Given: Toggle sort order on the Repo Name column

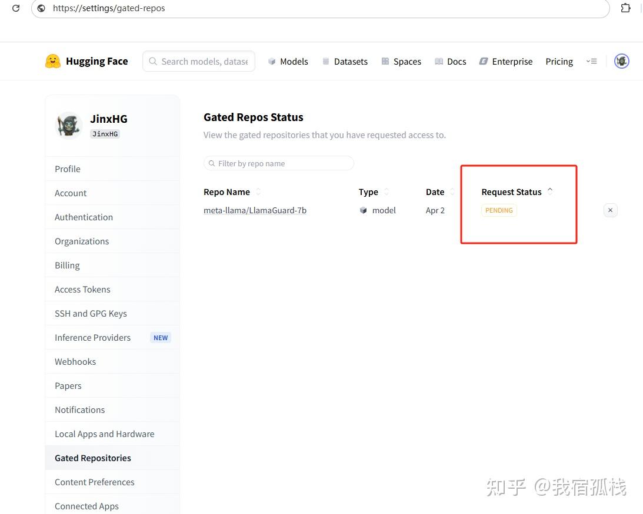Looking at the screenshot, I should 258,192.
